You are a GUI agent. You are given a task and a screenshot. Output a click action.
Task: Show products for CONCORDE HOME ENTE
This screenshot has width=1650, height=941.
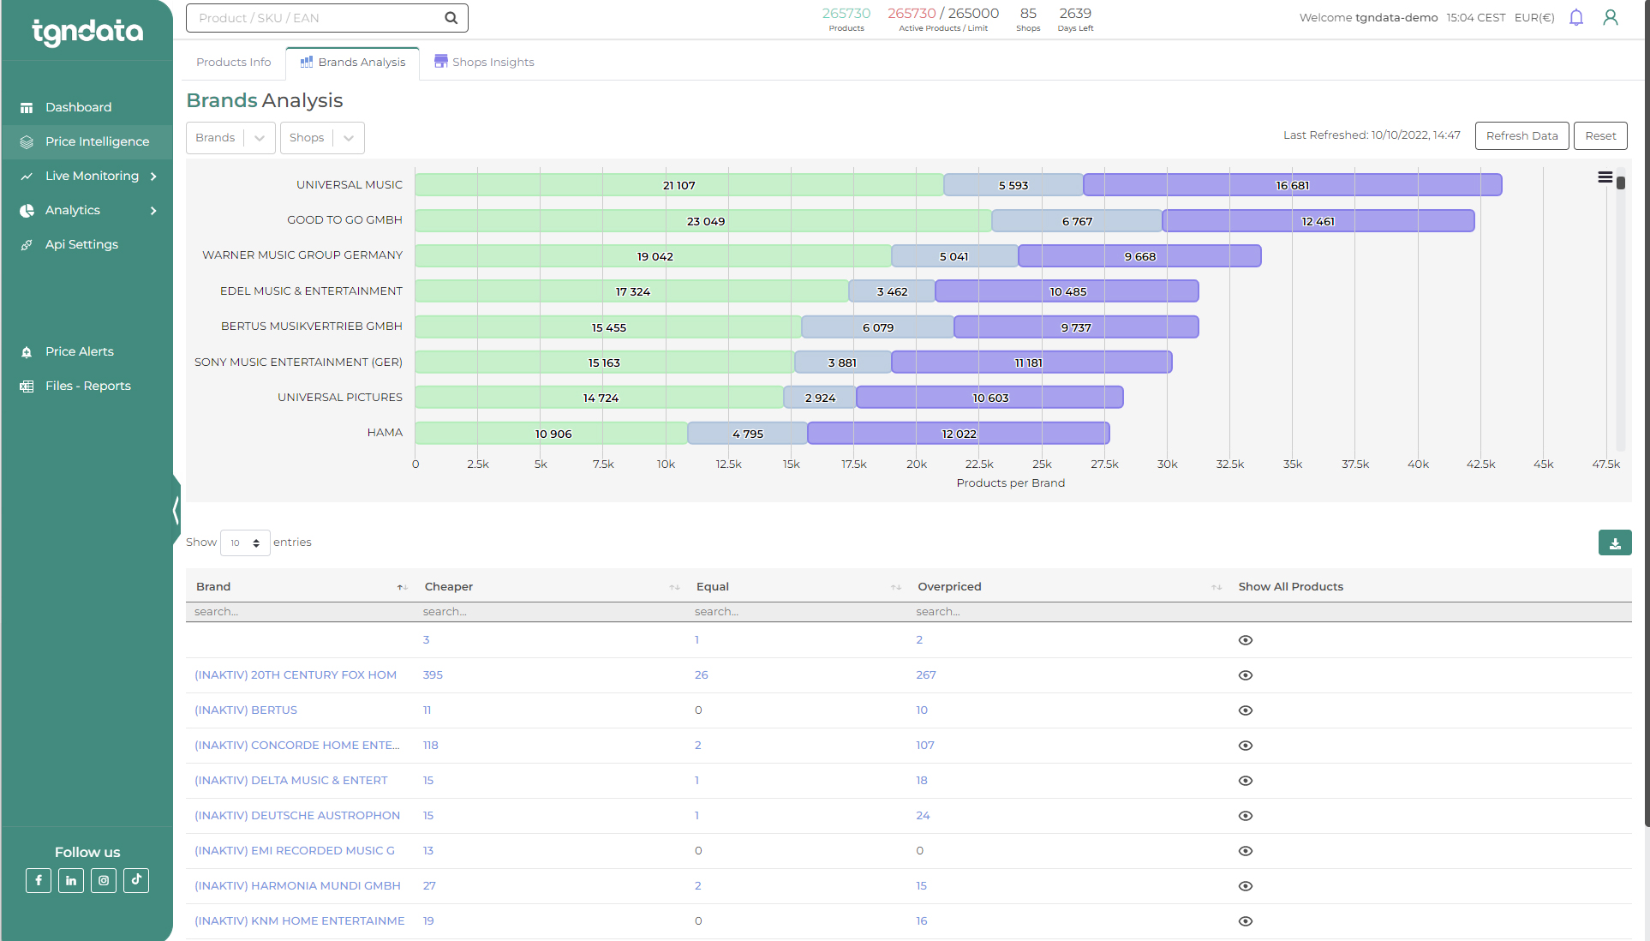[x=1246, y=746]
